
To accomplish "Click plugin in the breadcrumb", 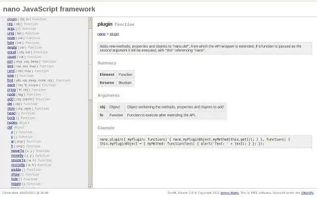I will (114, 34).
